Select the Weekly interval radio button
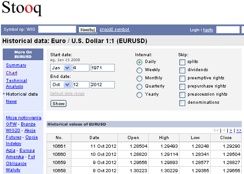 click(139, 70)
